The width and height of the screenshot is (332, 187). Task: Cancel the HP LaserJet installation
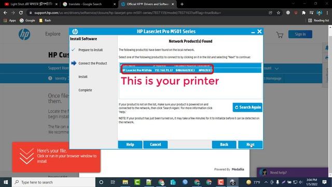pos(156,144)
